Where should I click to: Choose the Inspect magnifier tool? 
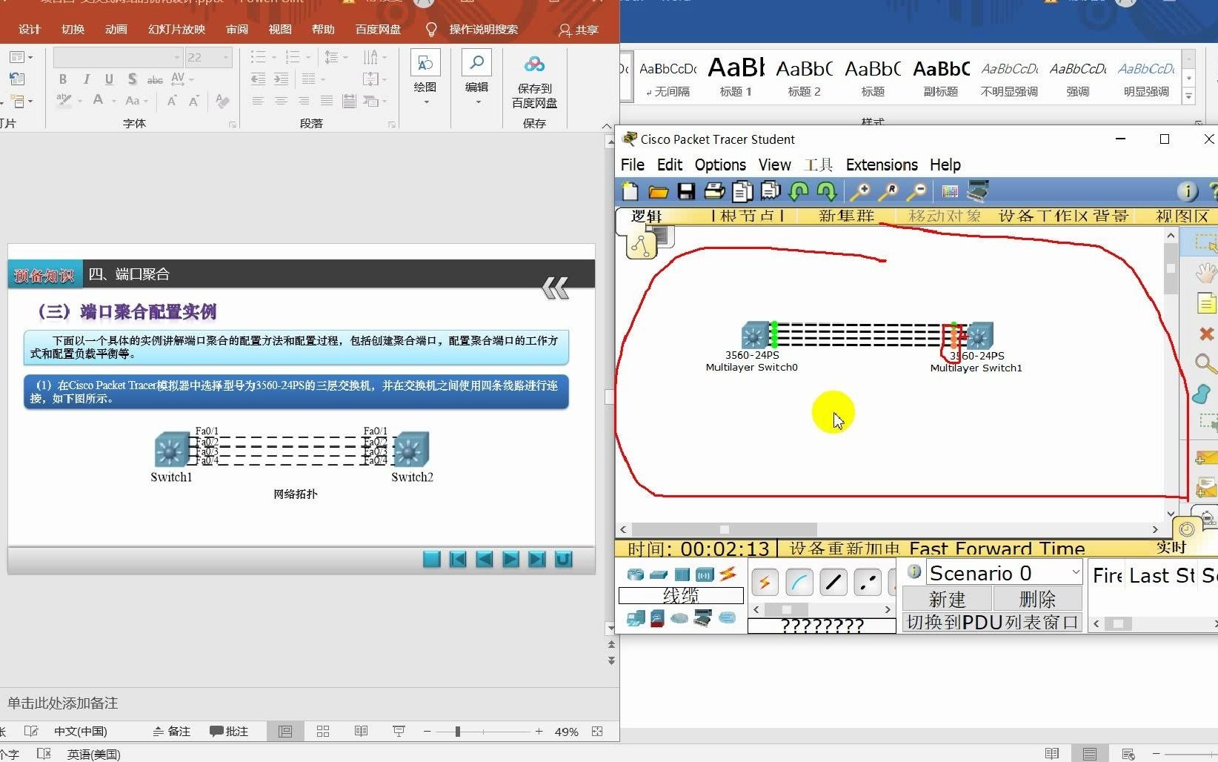(x=1205, y=363)
